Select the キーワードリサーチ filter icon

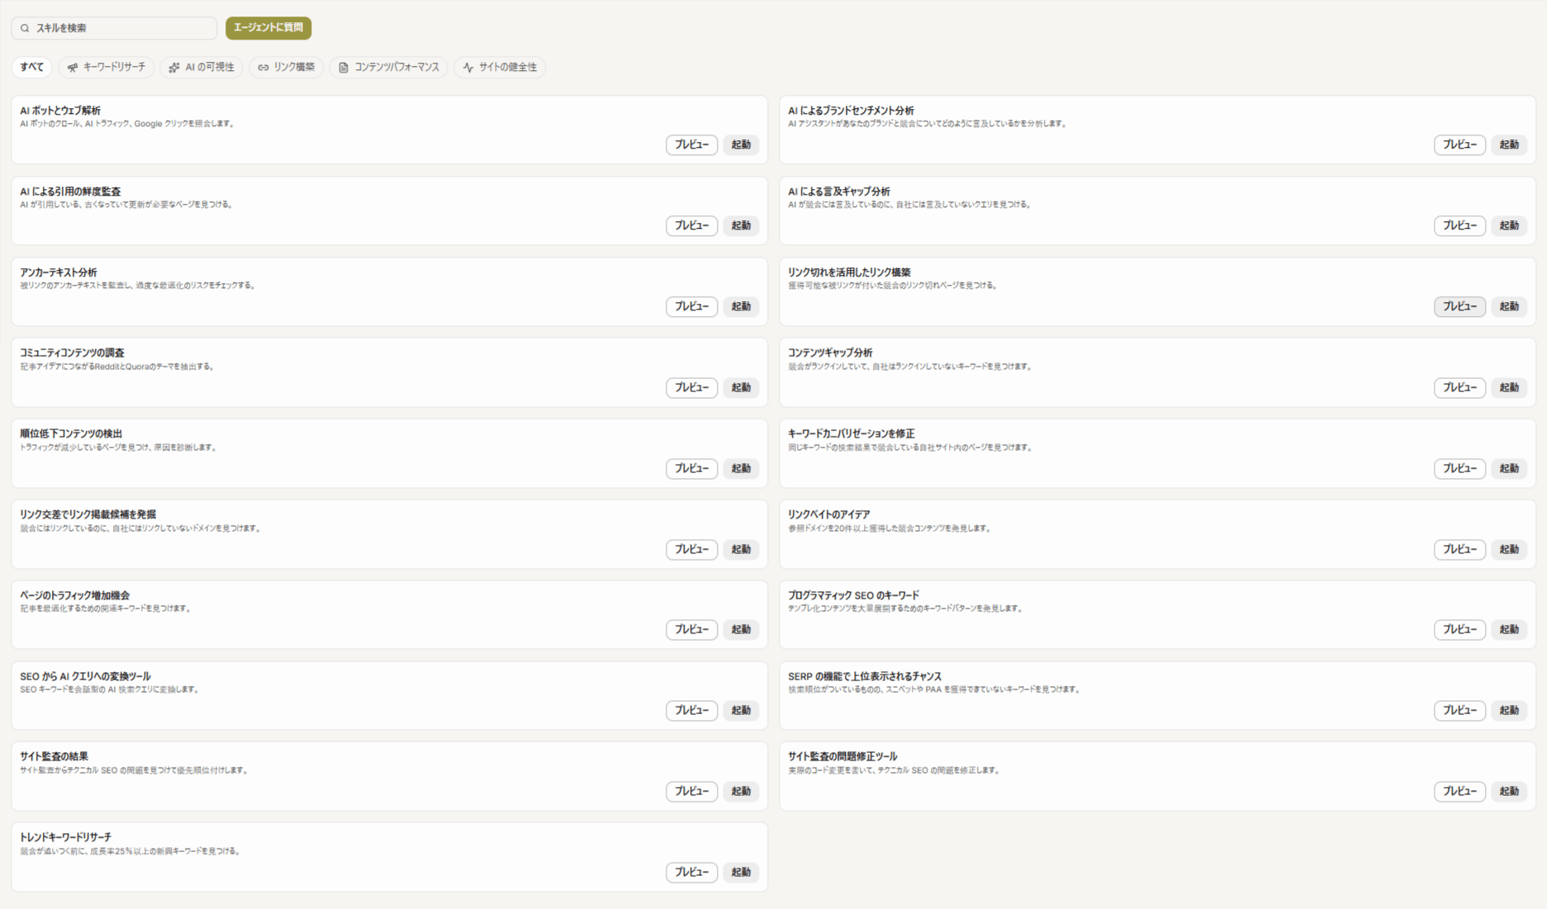tap(73, 68)
